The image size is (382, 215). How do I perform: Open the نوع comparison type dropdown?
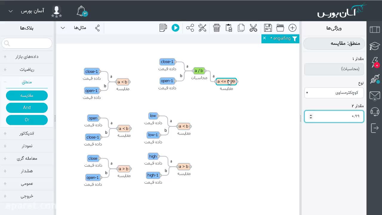coord(334,93)
